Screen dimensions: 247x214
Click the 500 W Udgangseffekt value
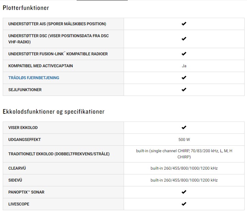click(184, 140)
